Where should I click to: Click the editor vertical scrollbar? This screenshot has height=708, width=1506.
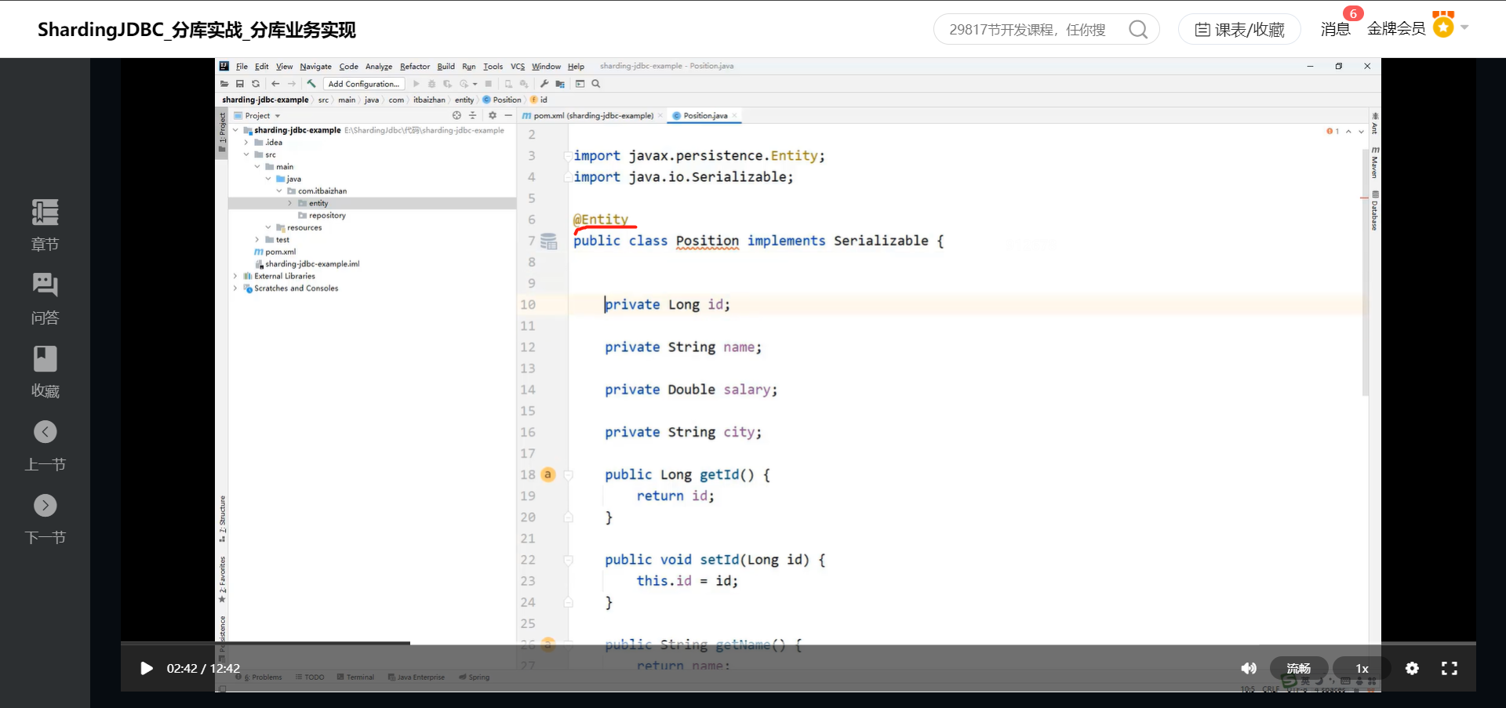1366,271
